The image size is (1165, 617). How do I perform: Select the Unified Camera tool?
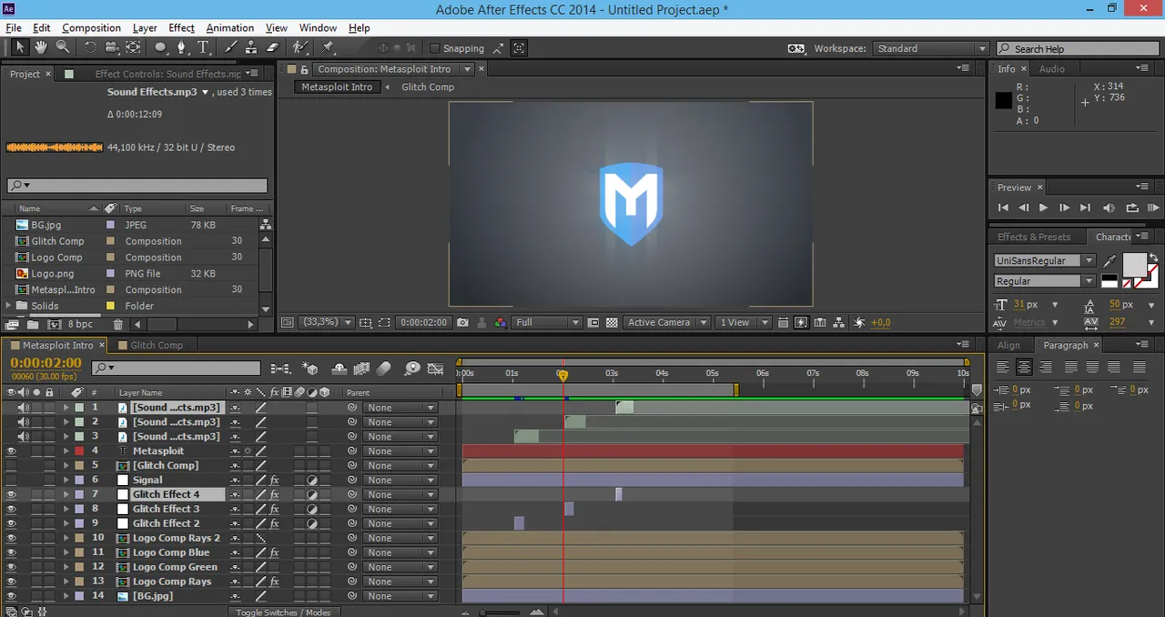coord(112,47)
